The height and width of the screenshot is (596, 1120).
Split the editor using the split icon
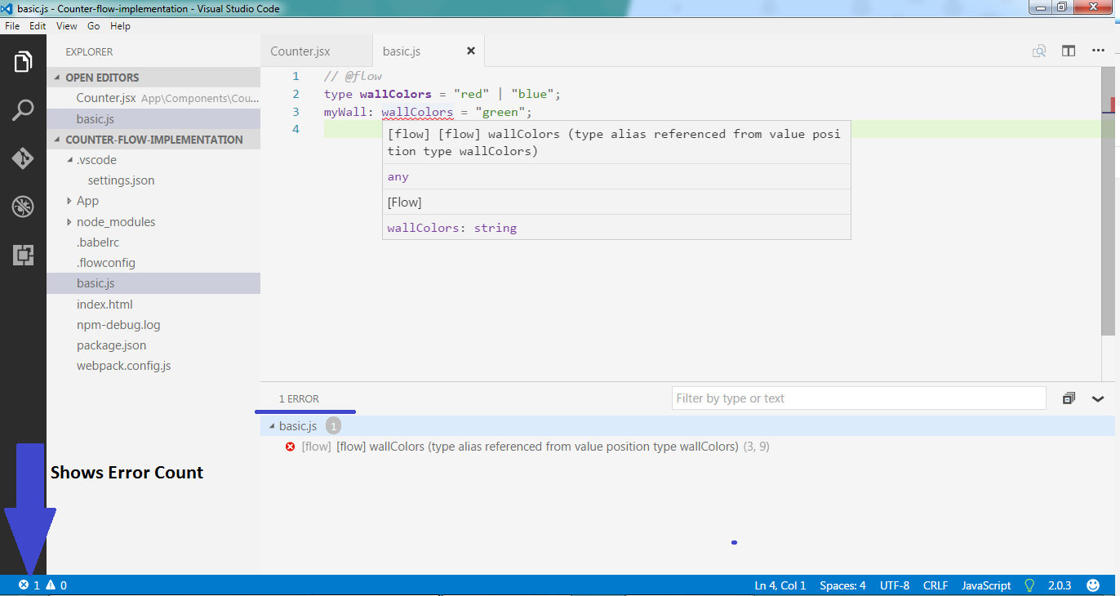(x=1069, y=50)
